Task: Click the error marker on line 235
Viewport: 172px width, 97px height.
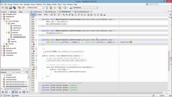Action: (34, 44)
